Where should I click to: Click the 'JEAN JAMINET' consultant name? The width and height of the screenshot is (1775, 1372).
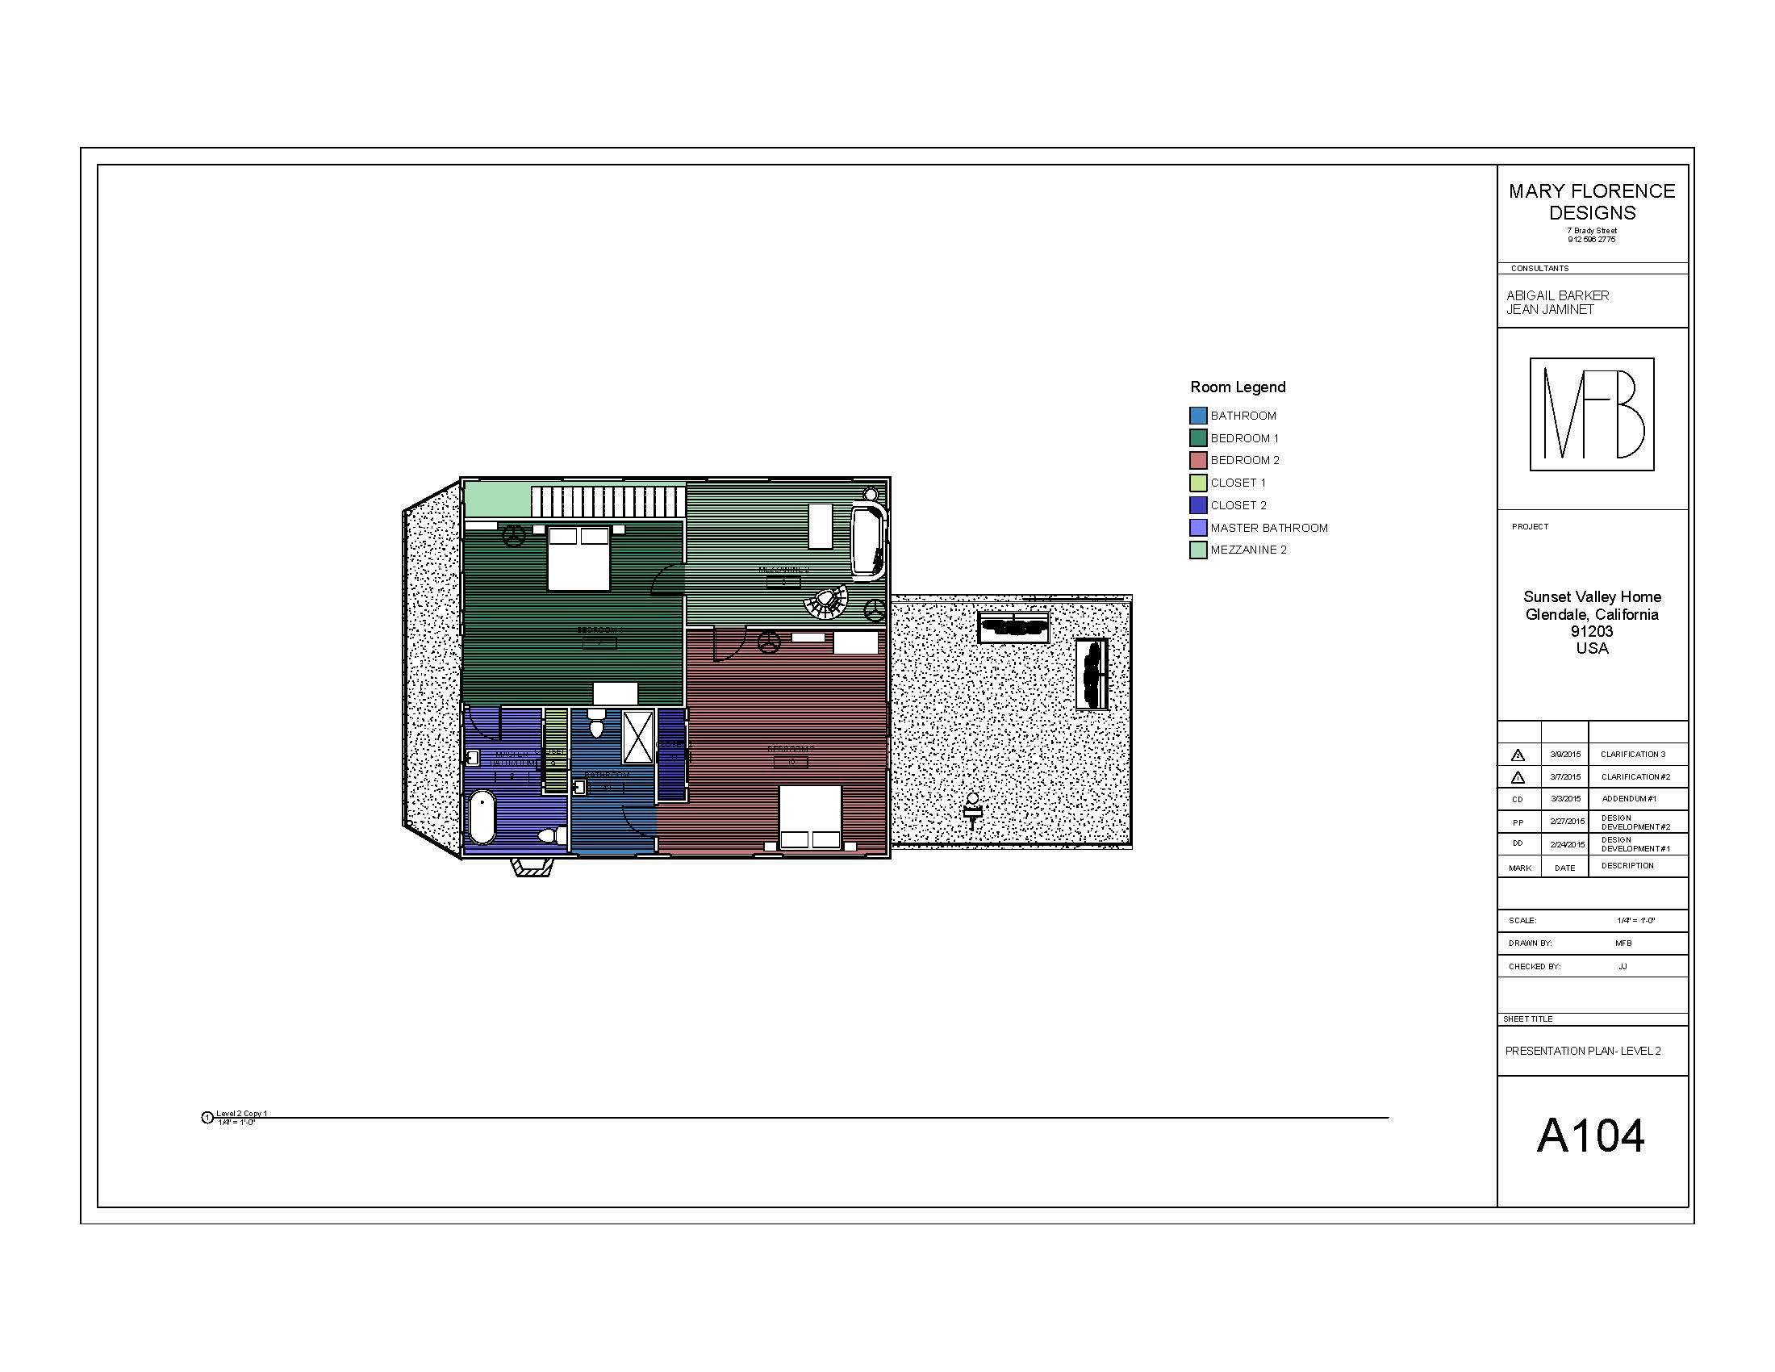(x=1551, y=310)
